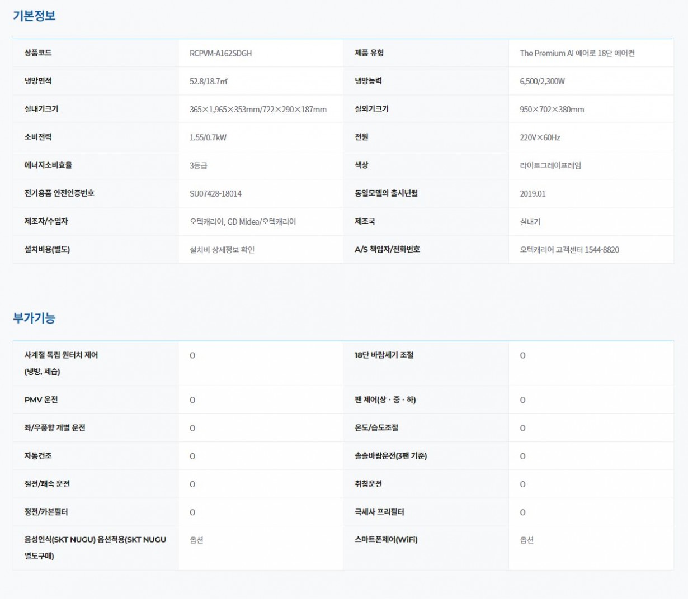Click the 스마트폰제어(WiFi) feature label

[x=386, y=539]
